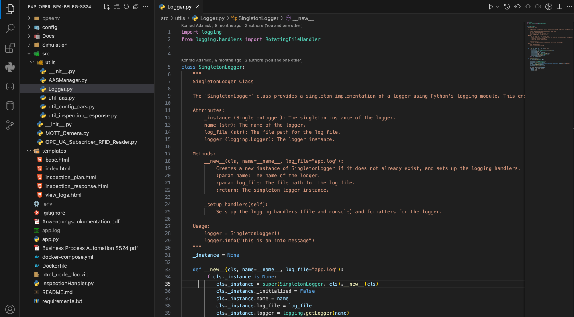Open html_code_doc.zip file
The width and height of the screenshot is (574, 317).
pos(87,274)
